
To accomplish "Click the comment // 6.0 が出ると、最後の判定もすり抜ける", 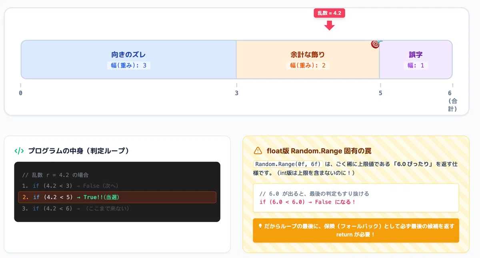I will click(314, 194).
